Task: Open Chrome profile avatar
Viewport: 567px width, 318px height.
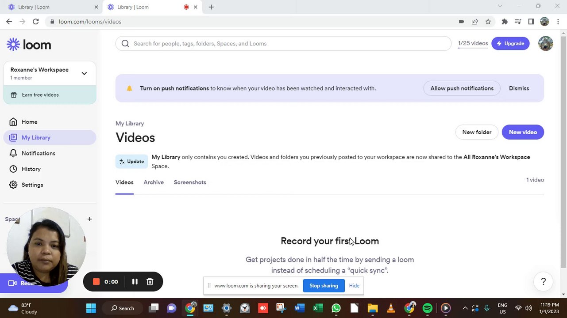Action: pyautogui.click(x=544, y=22)
